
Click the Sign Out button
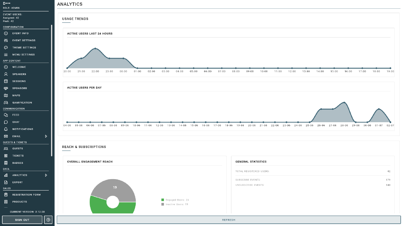[x=22, y=220]
